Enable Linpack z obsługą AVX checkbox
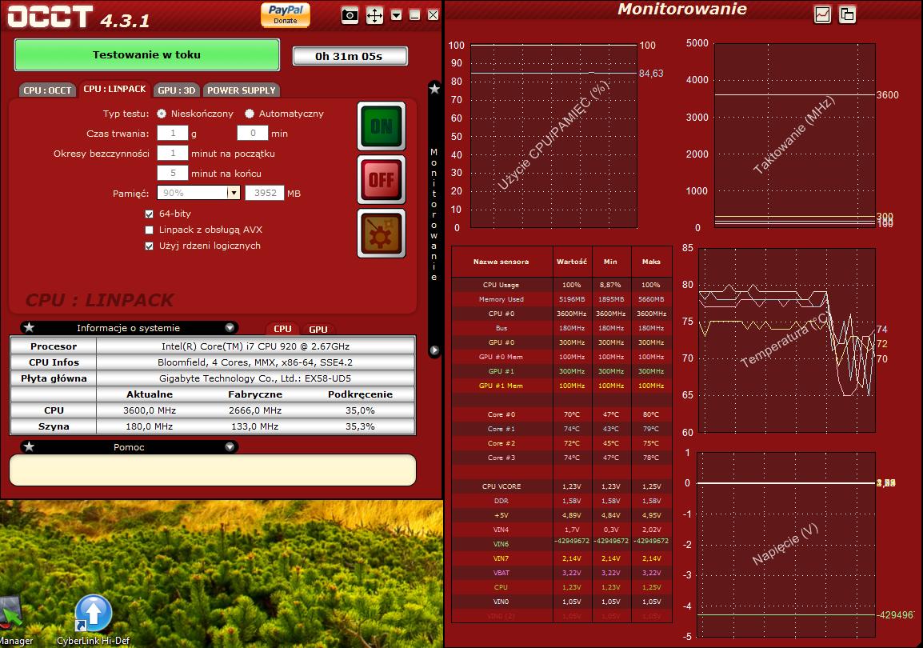923x648 pixels. click(150, 230)
